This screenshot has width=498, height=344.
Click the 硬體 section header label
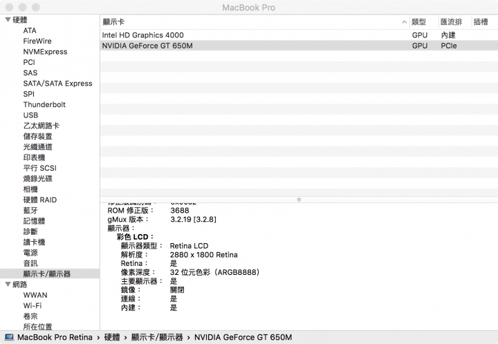click(x=19, y=20)
